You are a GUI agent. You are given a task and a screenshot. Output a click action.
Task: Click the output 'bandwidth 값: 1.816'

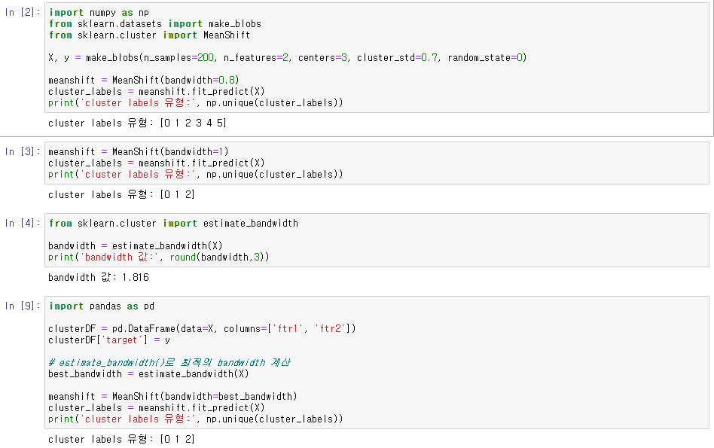coord(99,277)
